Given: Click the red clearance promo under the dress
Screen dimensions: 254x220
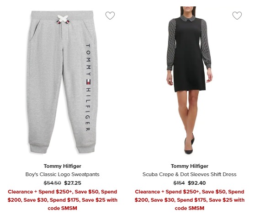Looking at the screenshot, I should 190,200.
